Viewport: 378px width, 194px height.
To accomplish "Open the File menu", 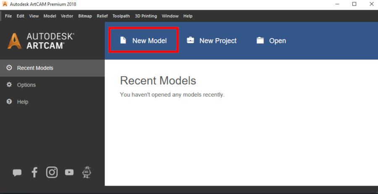I will coord(8,16).
